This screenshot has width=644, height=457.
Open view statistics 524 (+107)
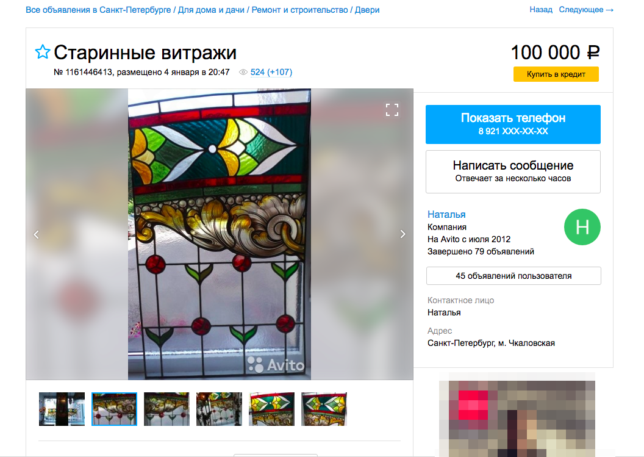(x=271, y=73)
